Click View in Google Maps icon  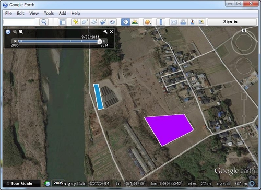pyautogui.click(x=201, y=22)
